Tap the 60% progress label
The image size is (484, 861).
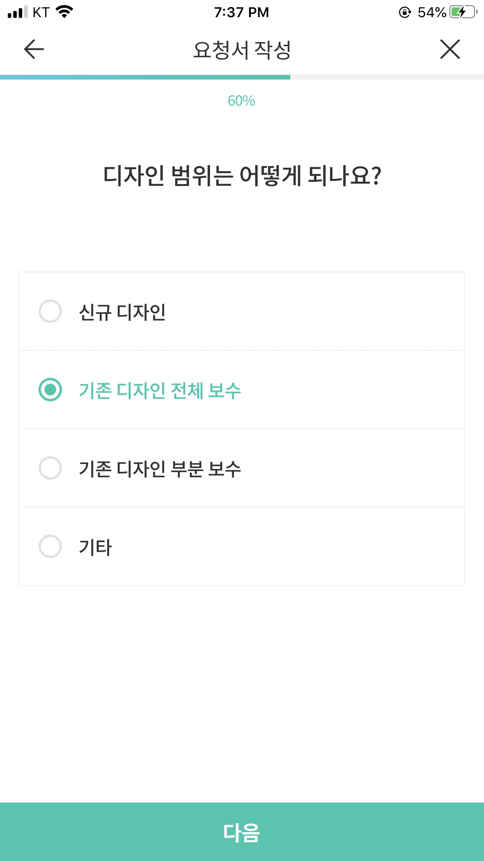click(x=242, y=101)
